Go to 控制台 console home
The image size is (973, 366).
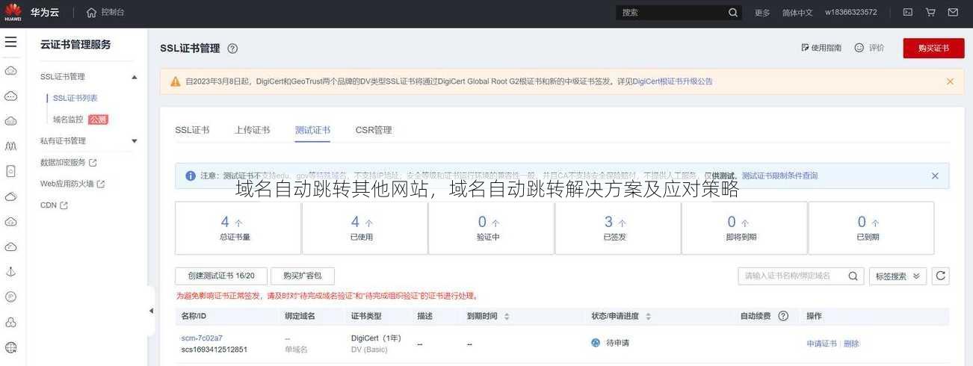pos(105,12)
